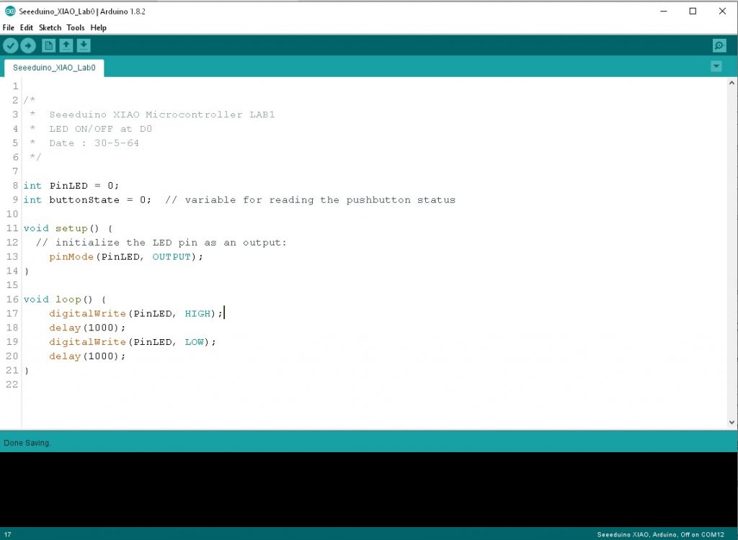Screen dimensions: 738x540
Task: Minimize the Arduino window
Action: (664, 12)
